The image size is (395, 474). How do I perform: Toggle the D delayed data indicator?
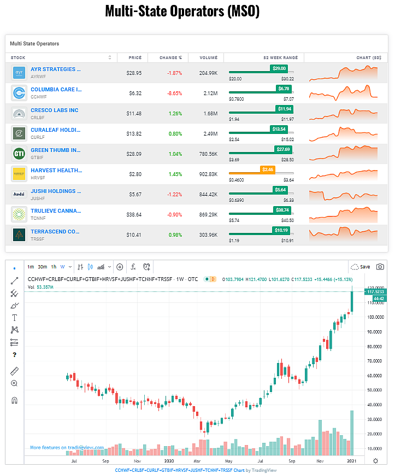click(213, 279)
